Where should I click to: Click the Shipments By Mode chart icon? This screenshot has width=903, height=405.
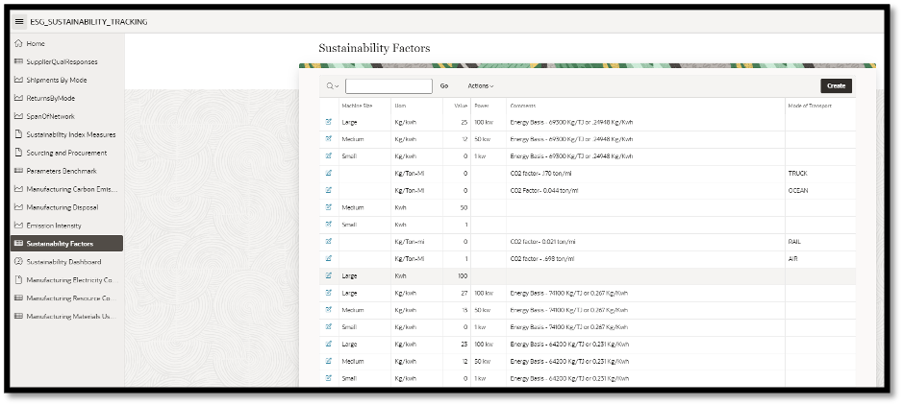tap(19, 81)
